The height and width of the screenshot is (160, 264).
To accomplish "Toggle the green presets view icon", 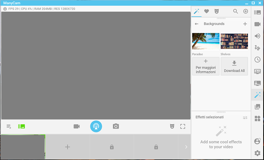I will [x=21, y=126].
